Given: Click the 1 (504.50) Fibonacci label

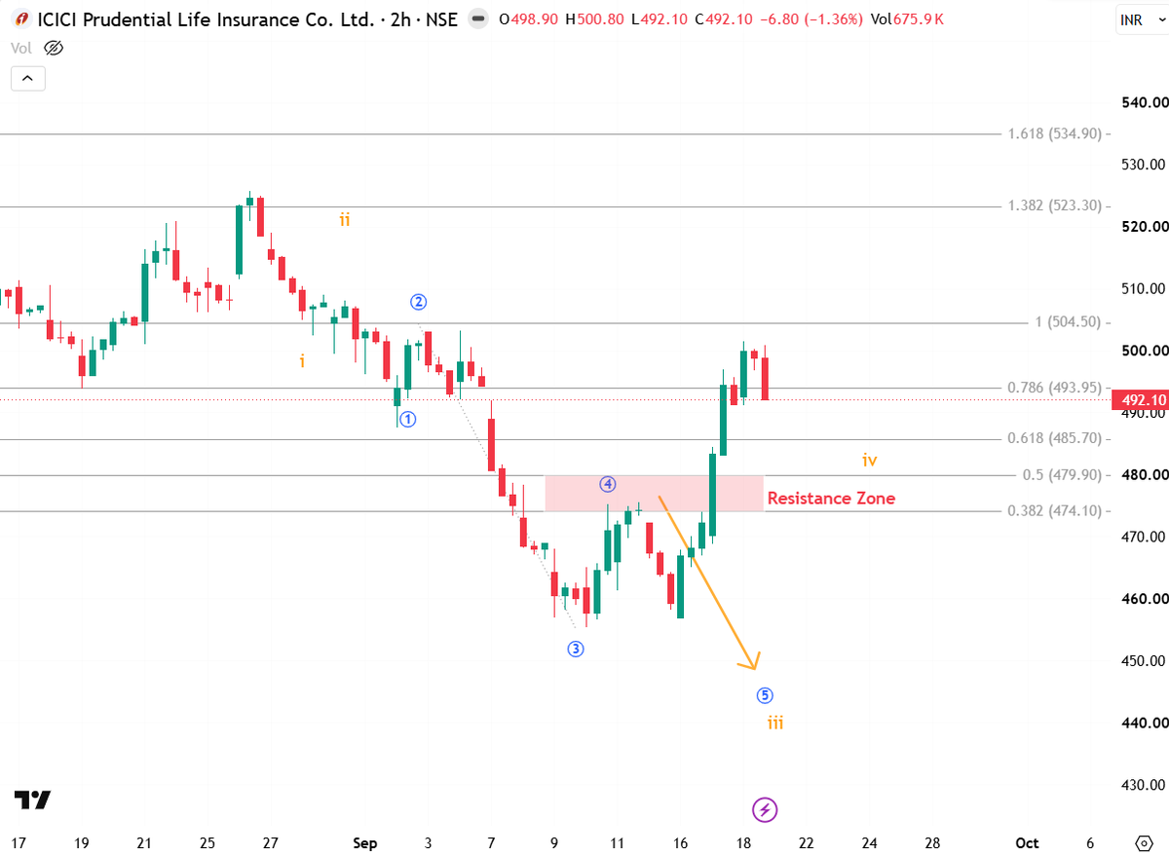Looking at the screenshot, I should pyautogui.click(x=1068, y=322).
